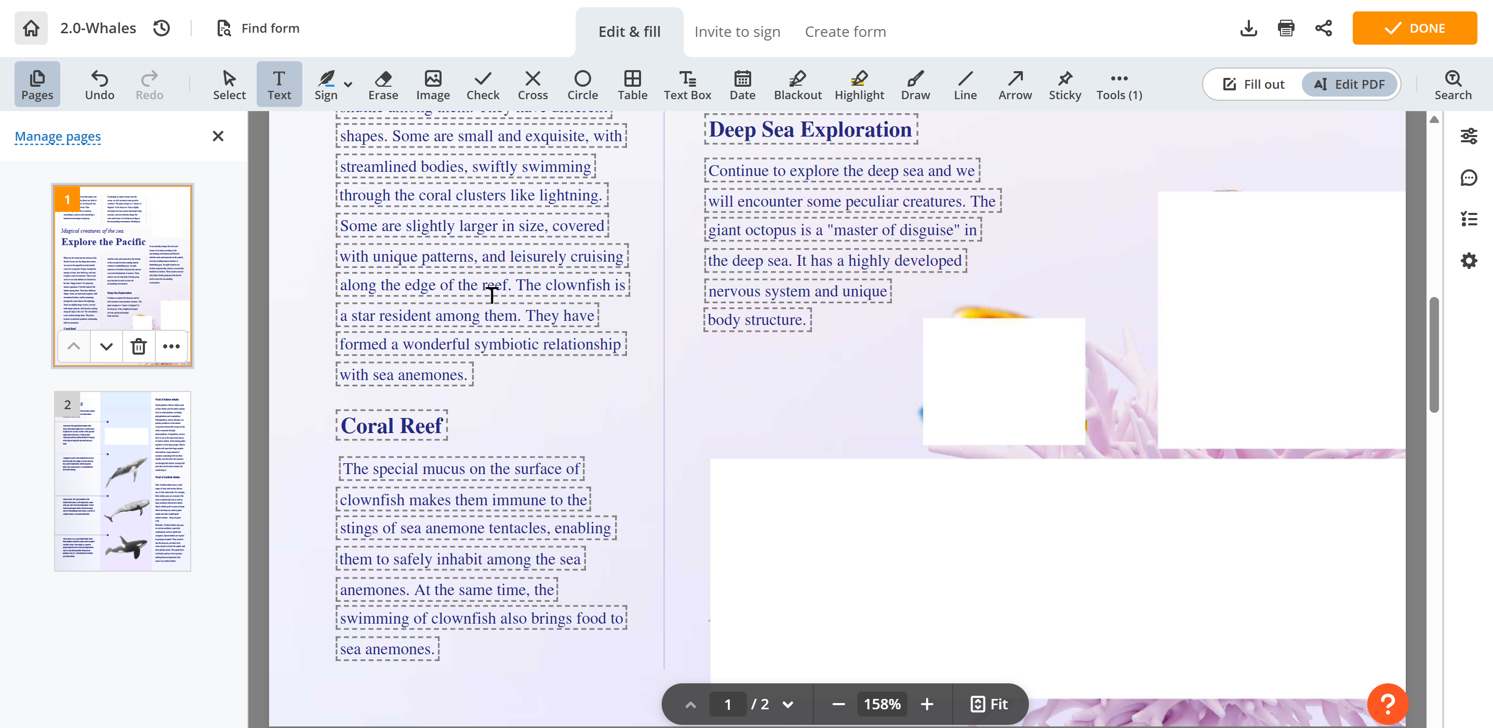The image size is (1493, 728).
Task: Switch to Edit & fill tab
Action: click(x=629, y=31)
